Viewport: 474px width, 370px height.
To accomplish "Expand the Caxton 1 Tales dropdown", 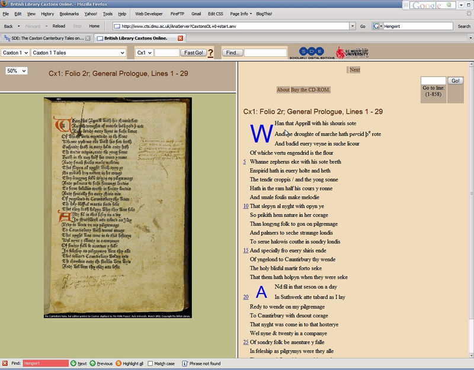I will (79, 53).
